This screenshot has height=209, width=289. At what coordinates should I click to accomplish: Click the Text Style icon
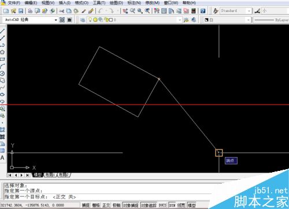point(216,11)
